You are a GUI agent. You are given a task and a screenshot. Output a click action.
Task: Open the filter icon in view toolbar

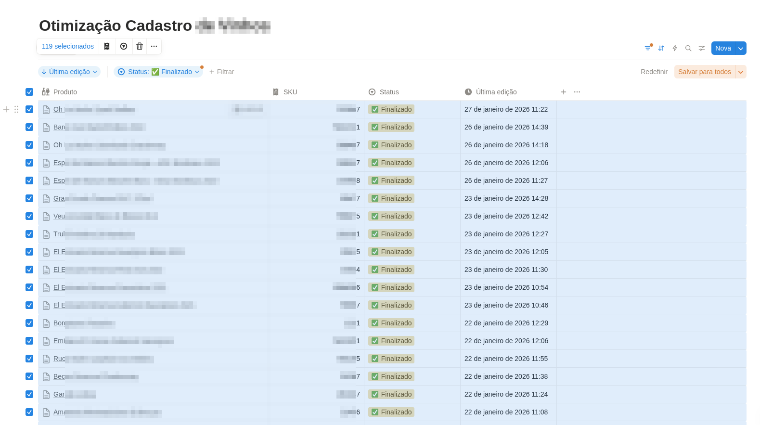click(x=648, y=48)
